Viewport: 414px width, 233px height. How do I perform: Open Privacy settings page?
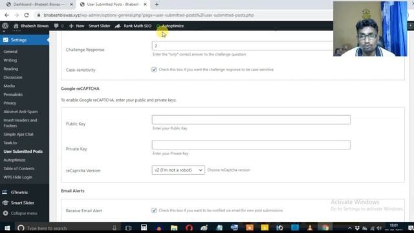[x=10, y=103]
